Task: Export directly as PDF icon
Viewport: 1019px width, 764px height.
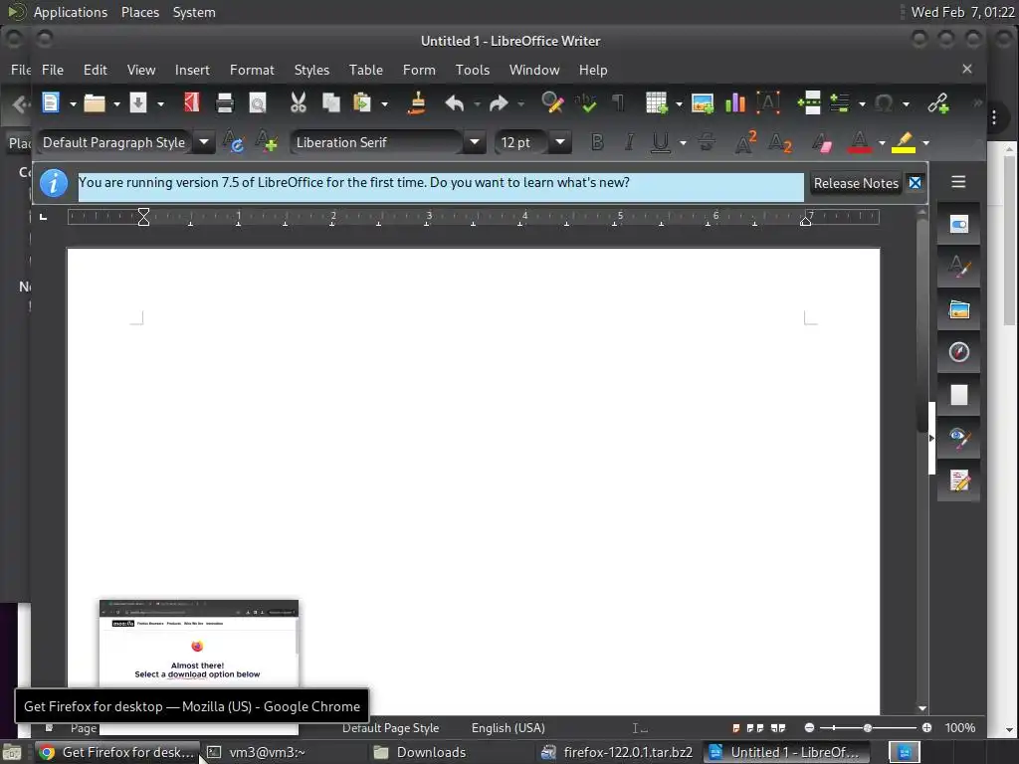Action: [192, 102]
